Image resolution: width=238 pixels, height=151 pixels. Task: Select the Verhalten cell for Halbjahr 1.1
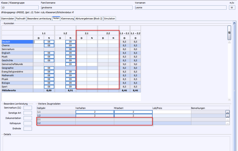95,112
